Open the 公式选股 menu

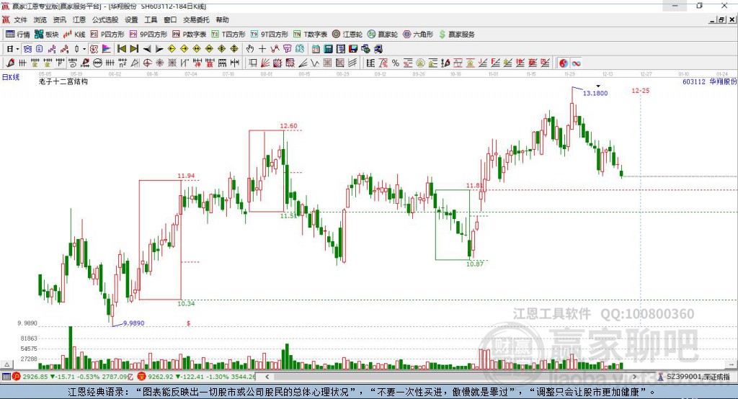click(x=105, y=19)
